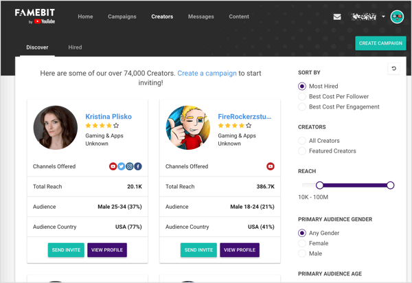Send invite to Kristina Plisko

click(66, 250)
